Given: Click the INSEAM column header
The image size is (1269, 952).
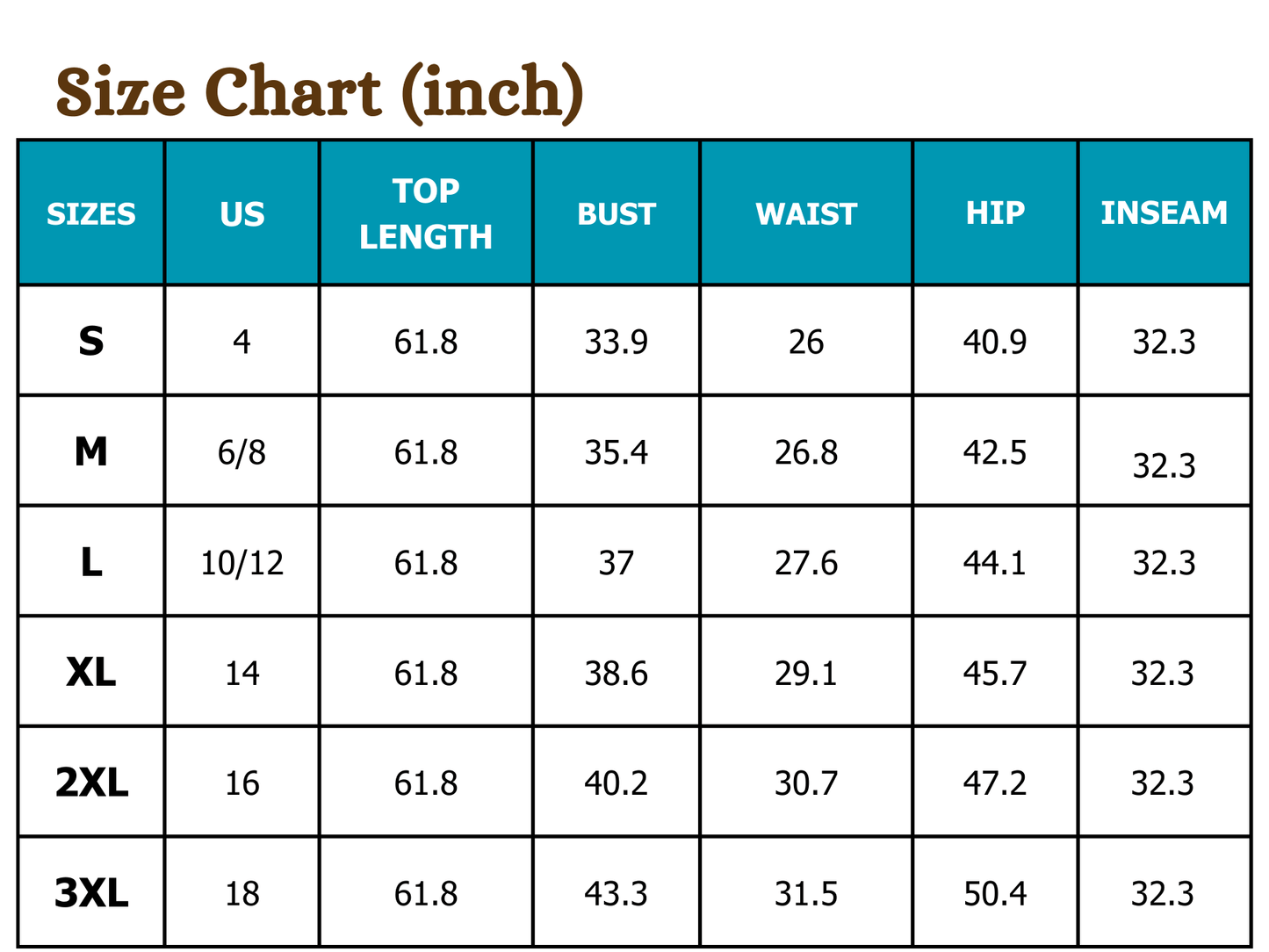Looking at the screenshot, I should [x=1164, y=213].
